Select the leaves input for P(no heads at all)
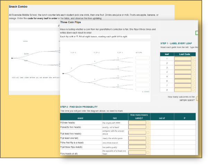 click(x=137, y=152)
